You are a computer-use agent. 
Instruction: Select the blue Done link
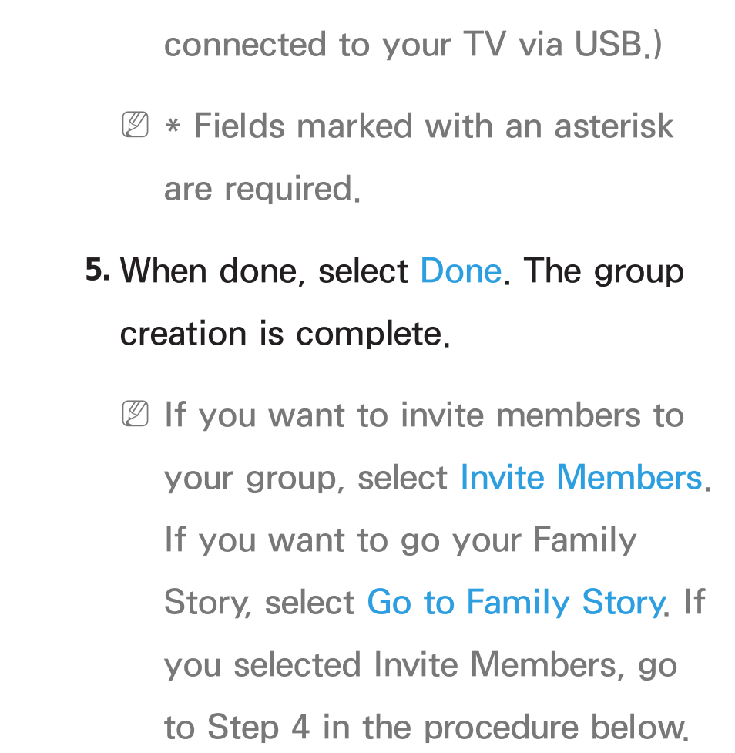(x=461, y=271)
